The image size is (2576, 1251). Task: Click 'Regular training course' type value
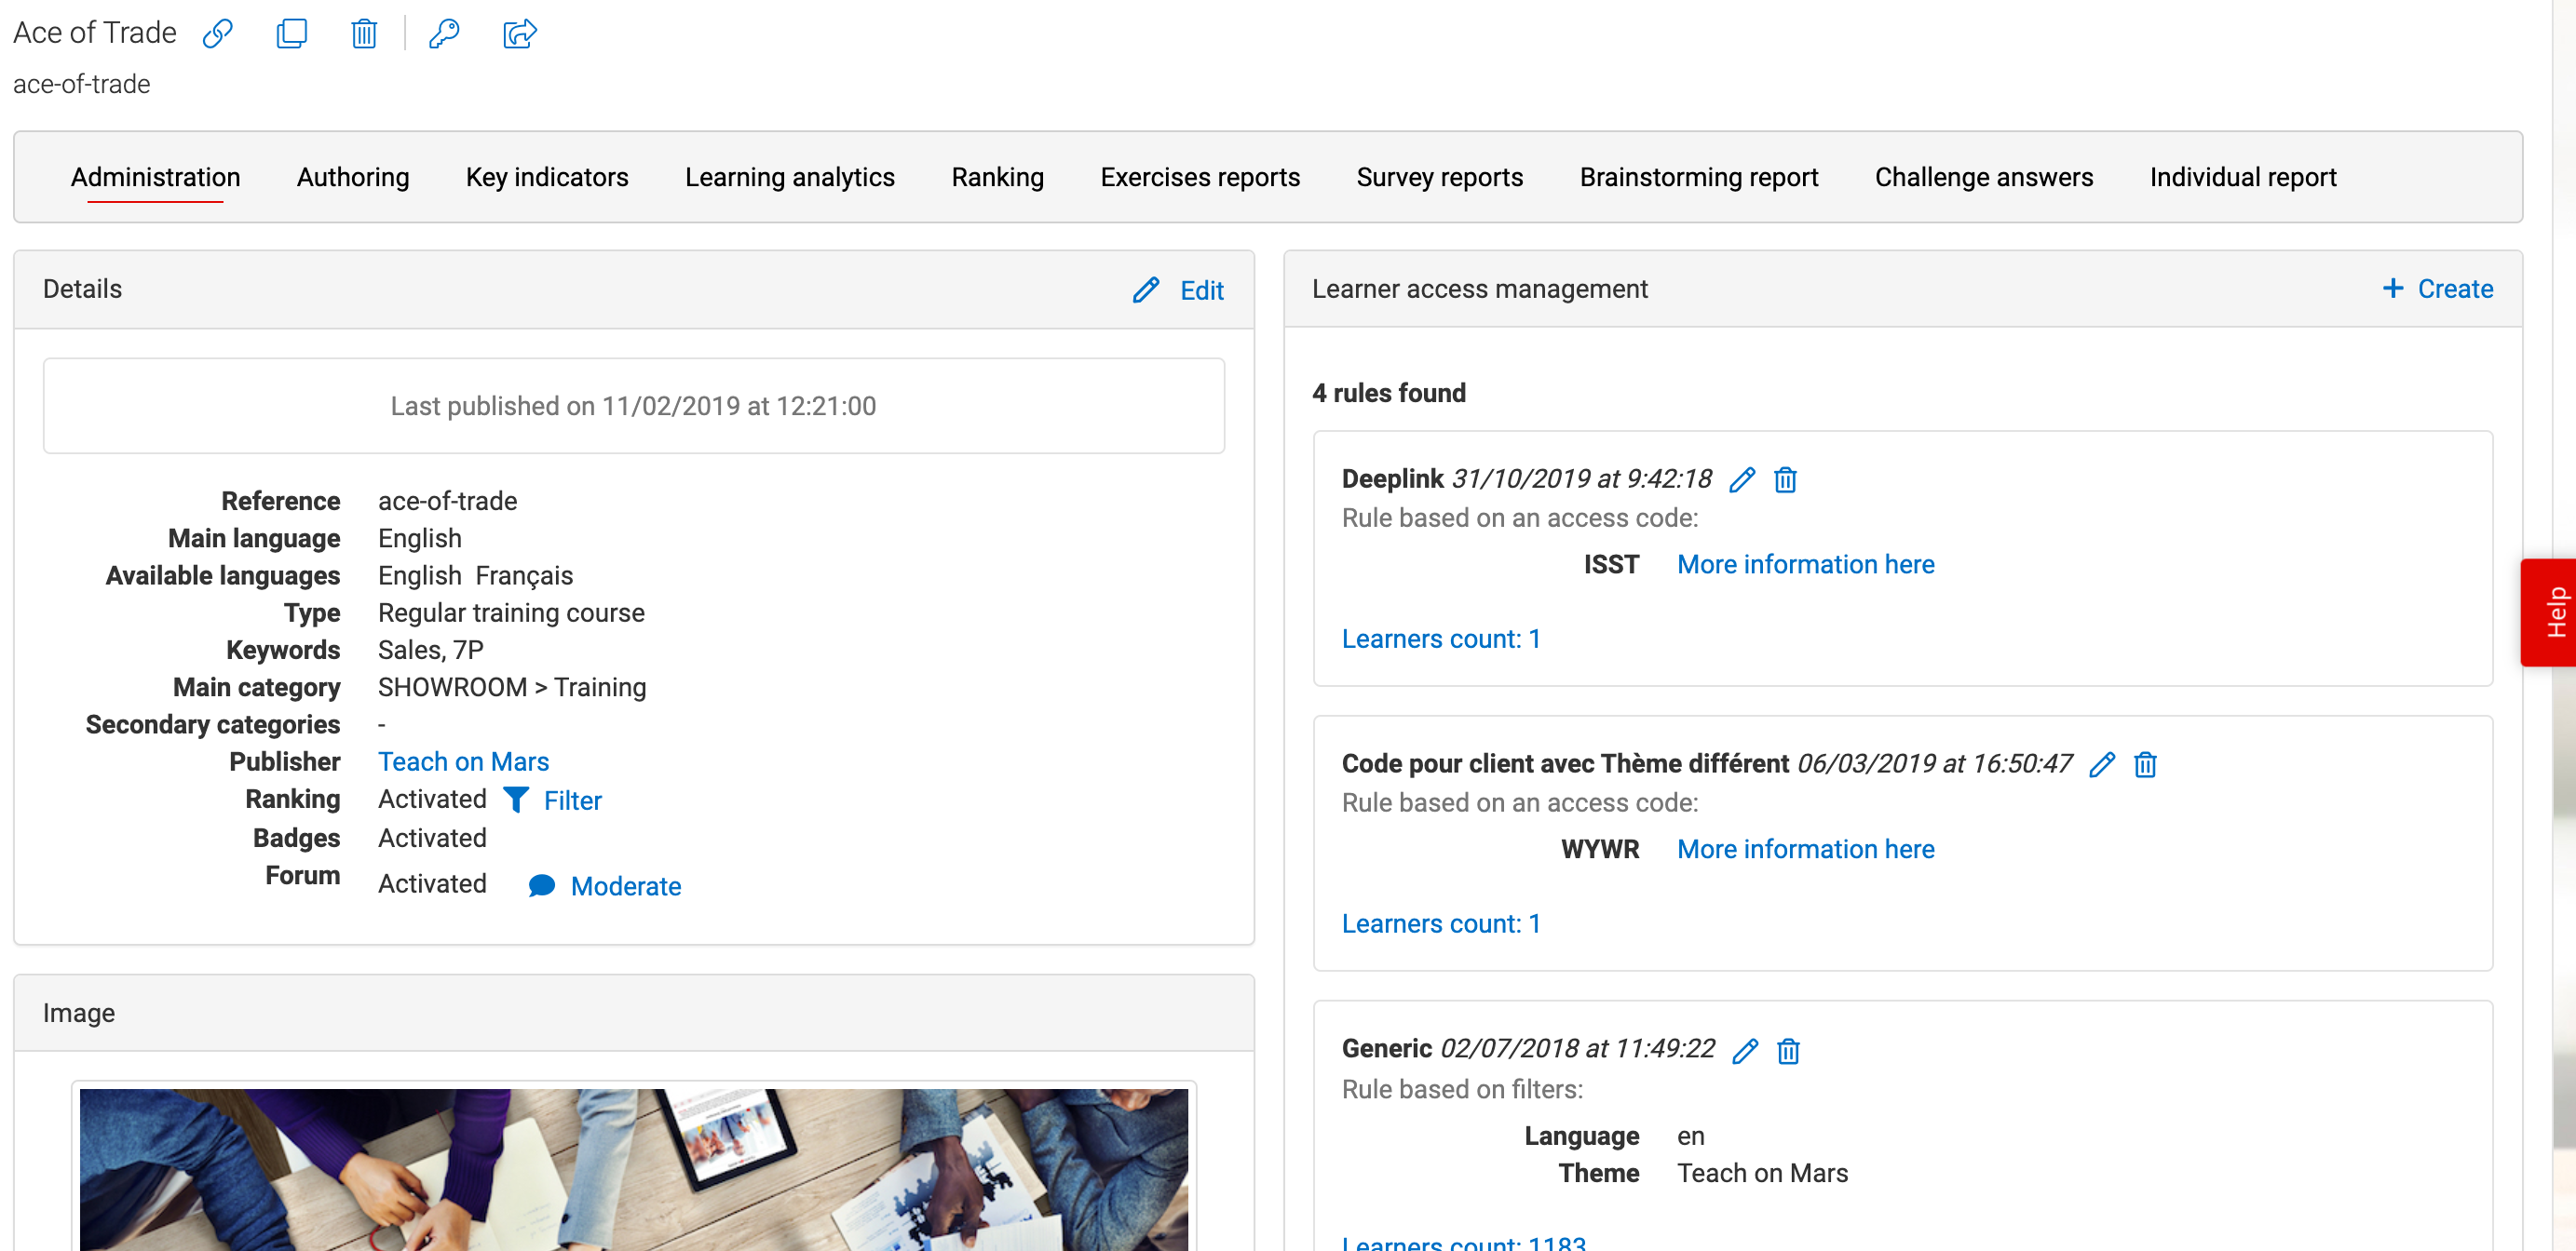coord(511,612)
